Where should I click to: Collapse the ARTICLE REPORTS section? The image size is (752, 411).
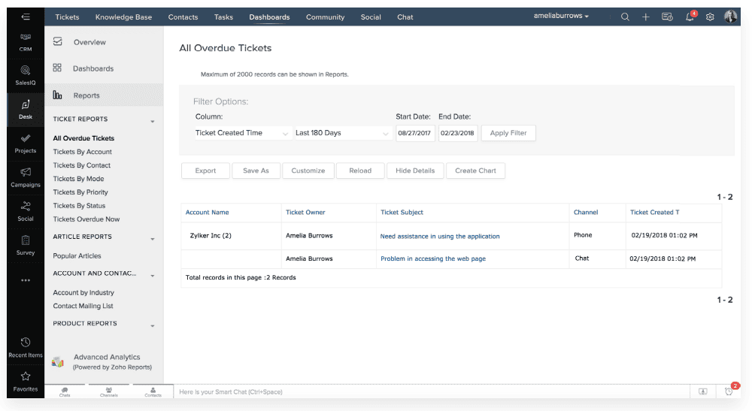coord(153,238)
